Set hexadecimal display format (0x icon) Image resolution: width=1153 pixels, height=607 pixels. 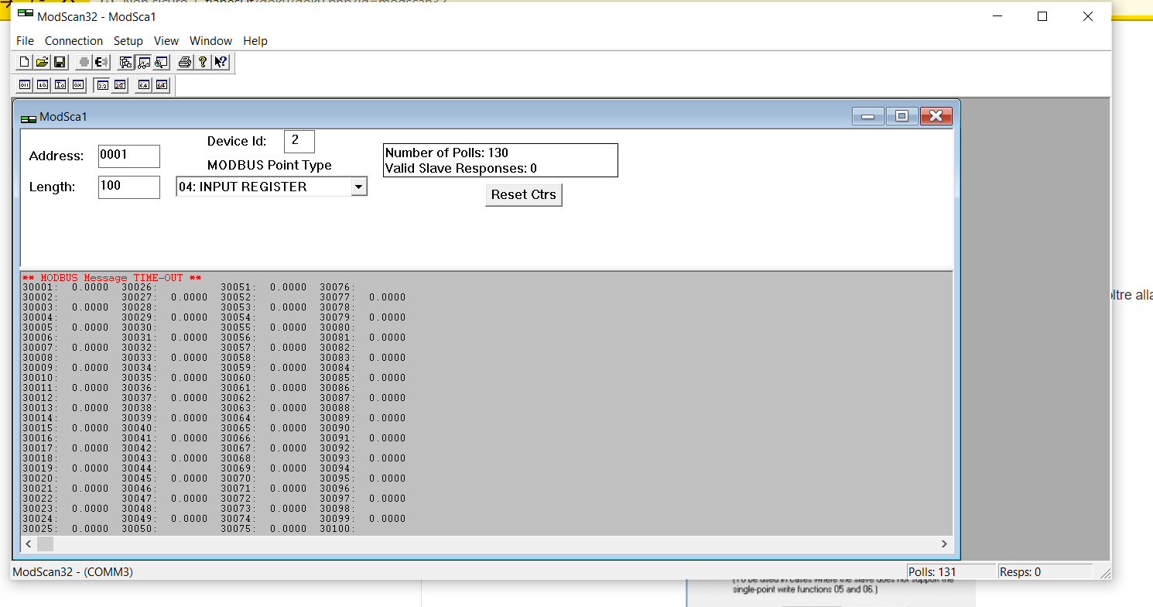[x=77, y=85]
